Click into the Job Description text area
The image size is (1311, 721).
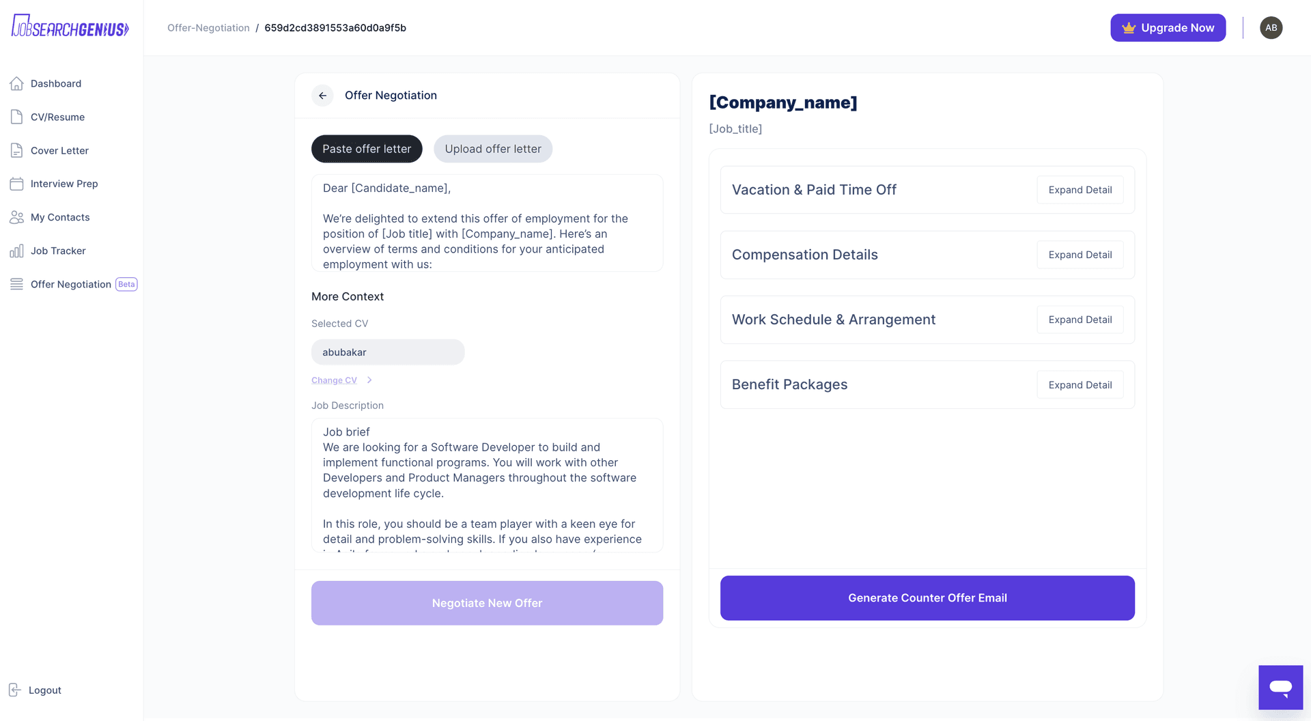[x=487, y=485]
